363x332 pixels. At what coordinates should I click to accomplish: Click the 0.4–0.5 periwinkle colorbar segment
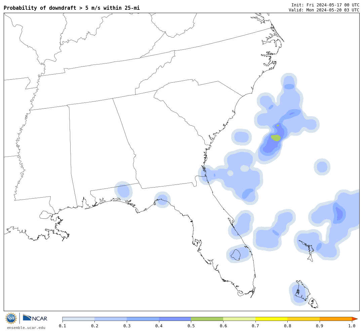pos(175,319)
